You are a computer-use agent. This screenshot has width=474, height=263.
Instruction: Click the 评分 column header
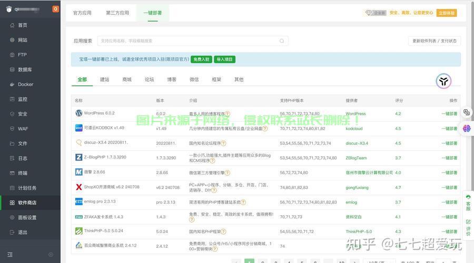(399, 100)
